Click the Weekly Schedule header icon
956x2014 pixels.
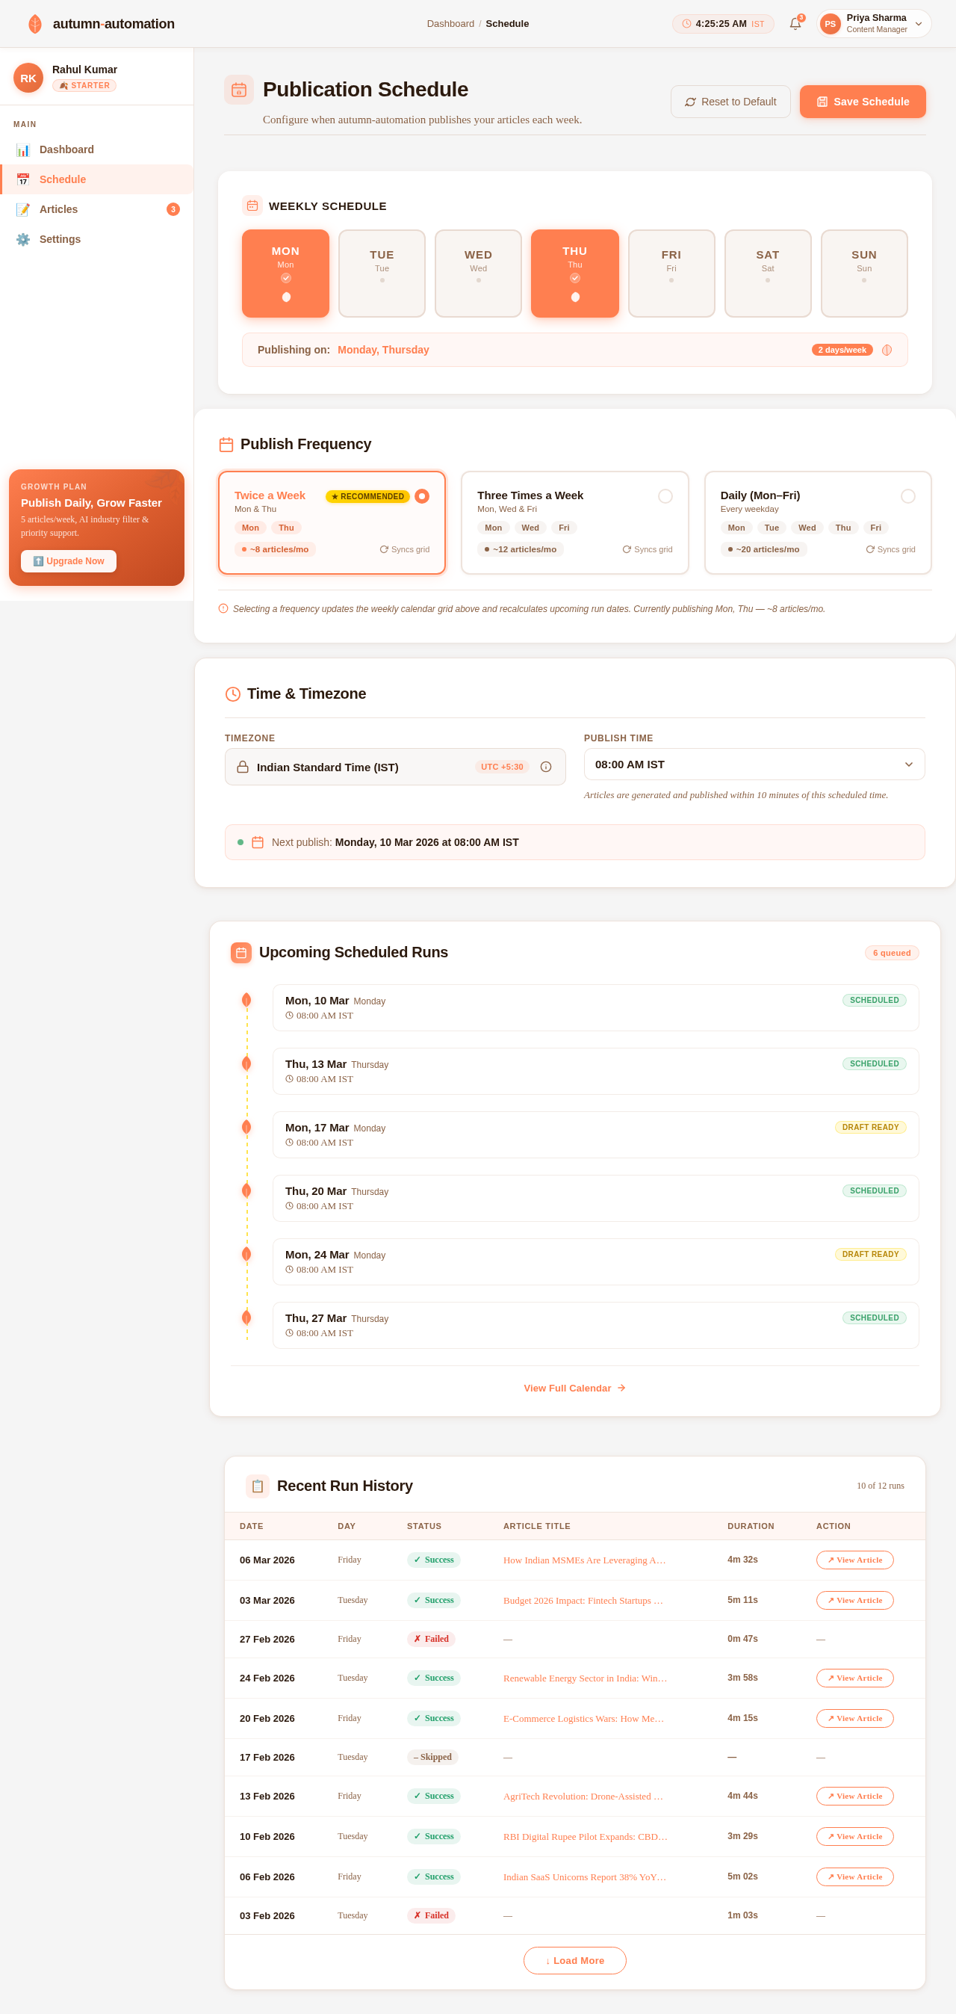coord(252,206)
